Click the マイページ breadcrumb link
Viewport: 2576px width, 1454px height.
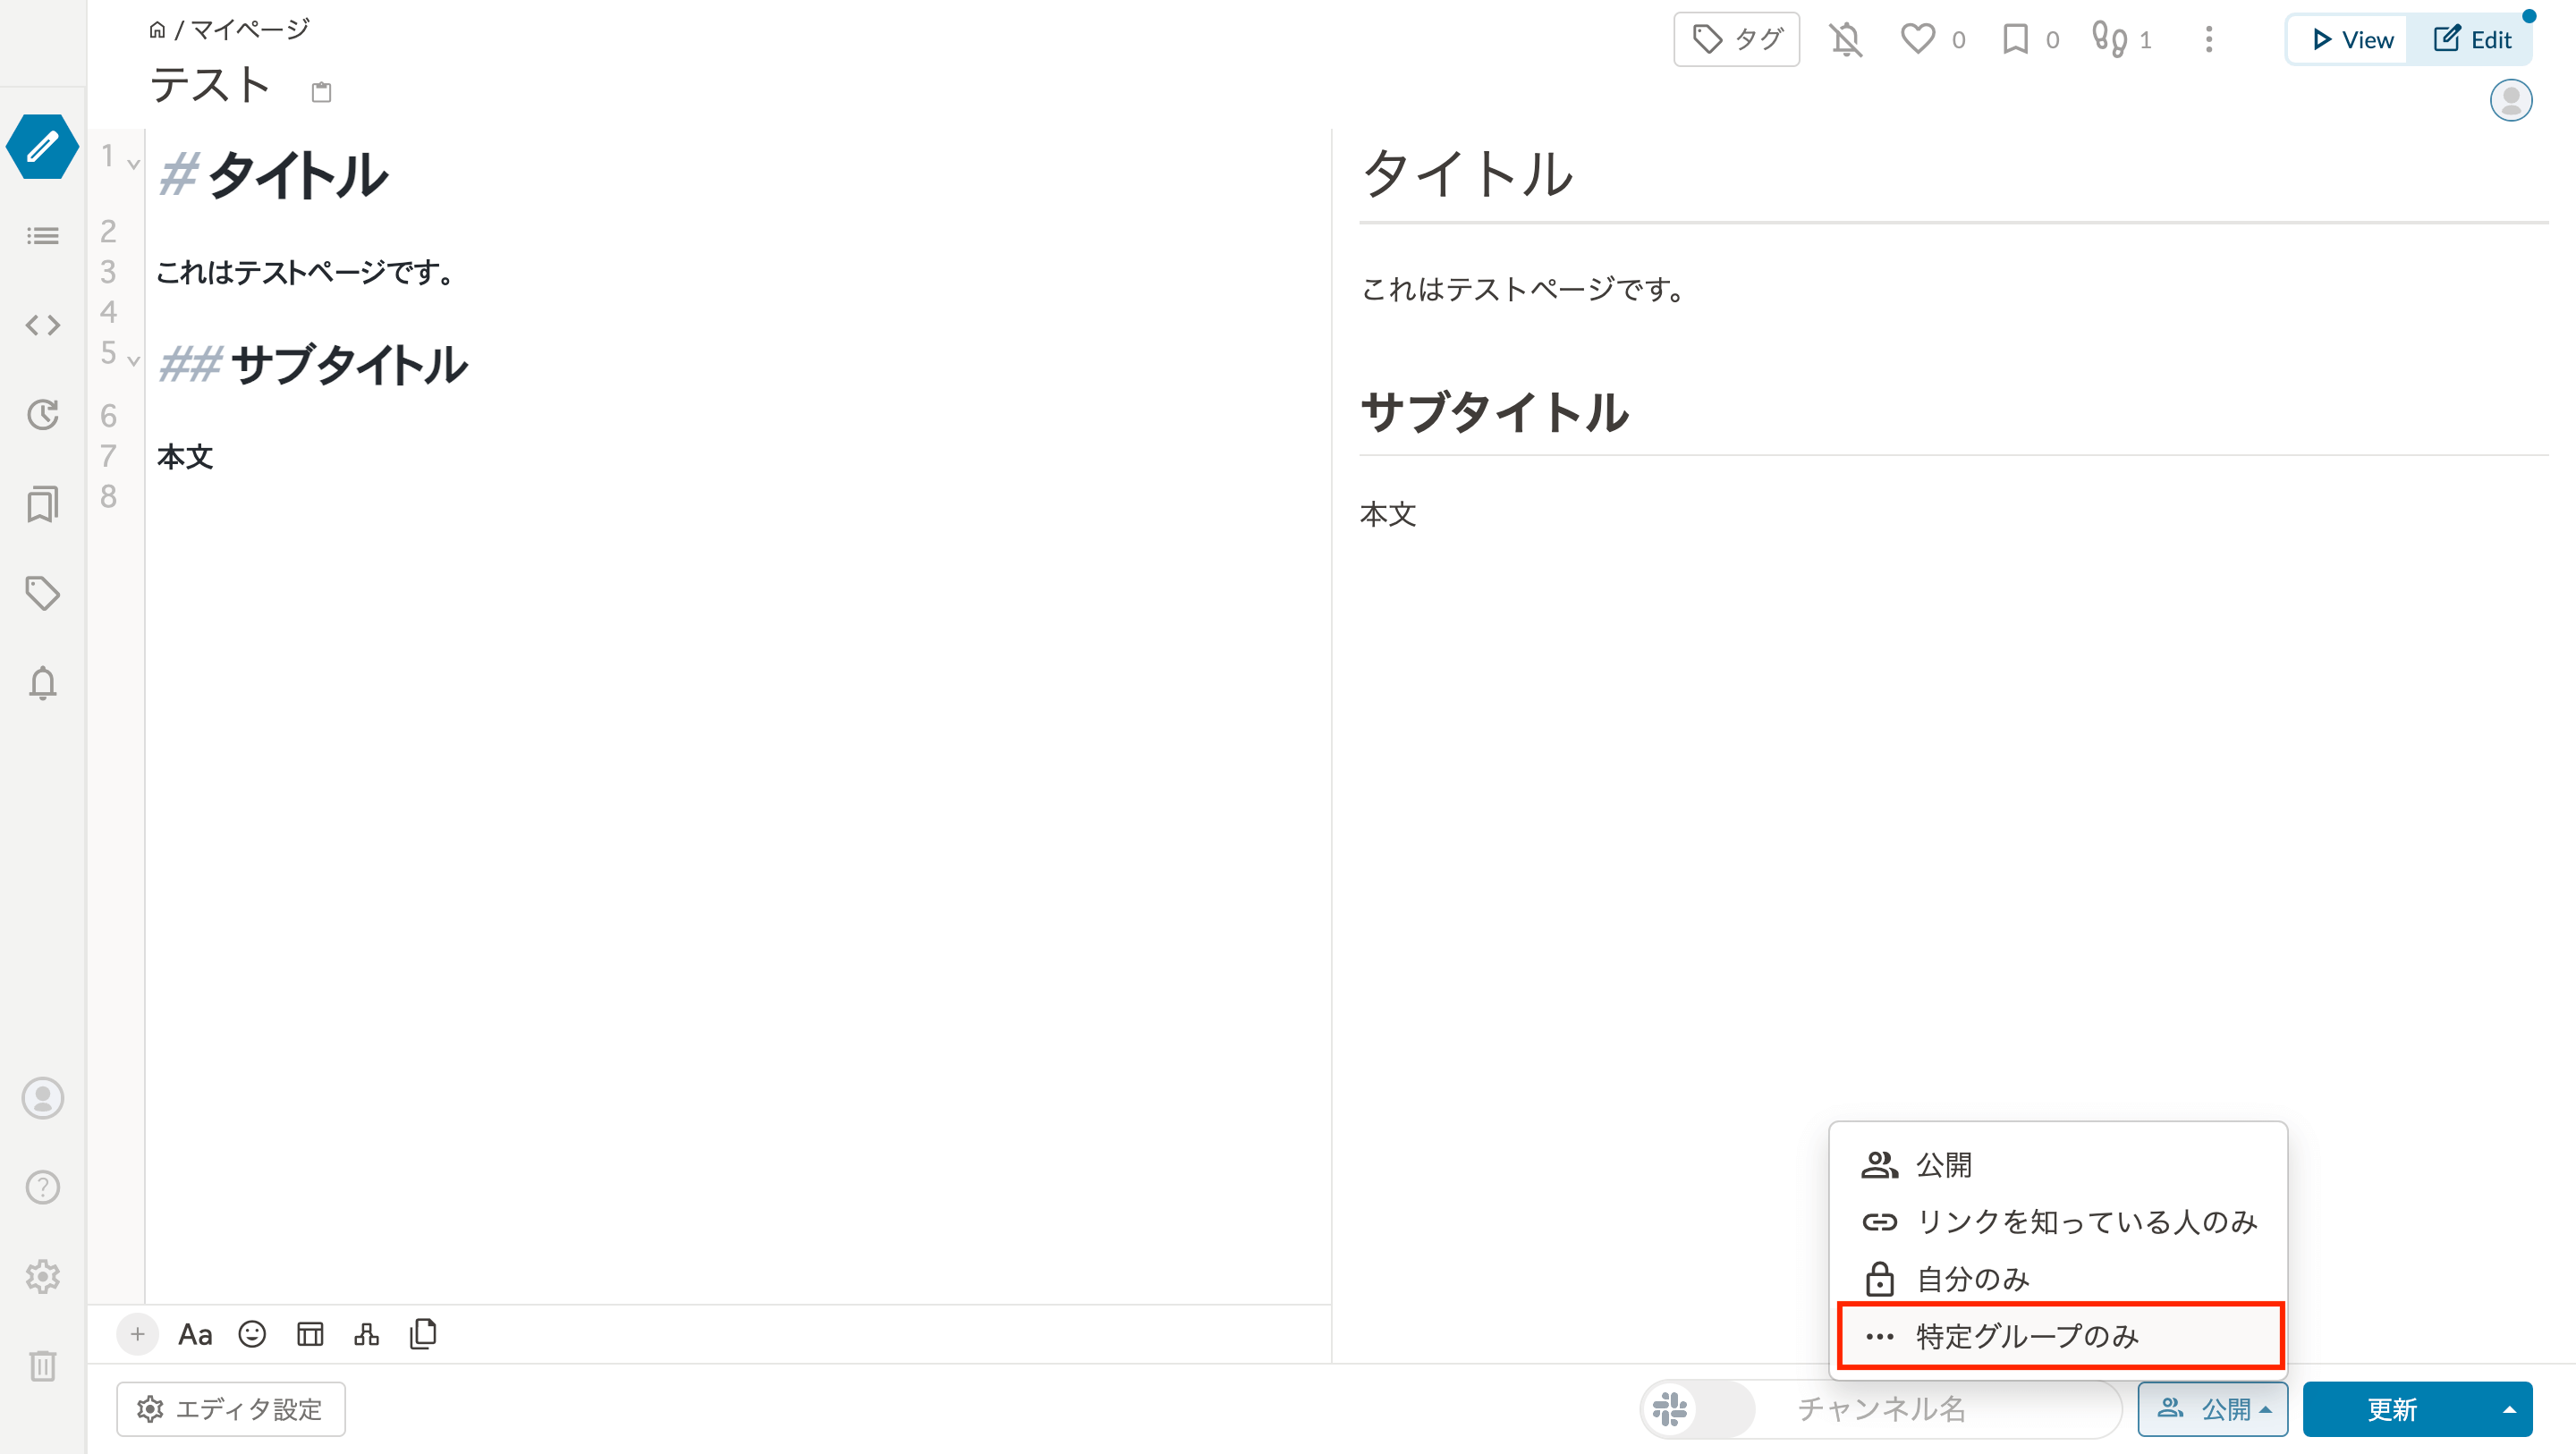pyautogui.click(x=250, y=30)
